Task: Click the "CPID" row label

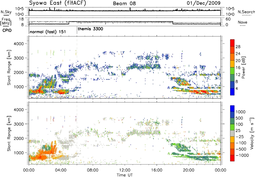Action: point(7,30)
